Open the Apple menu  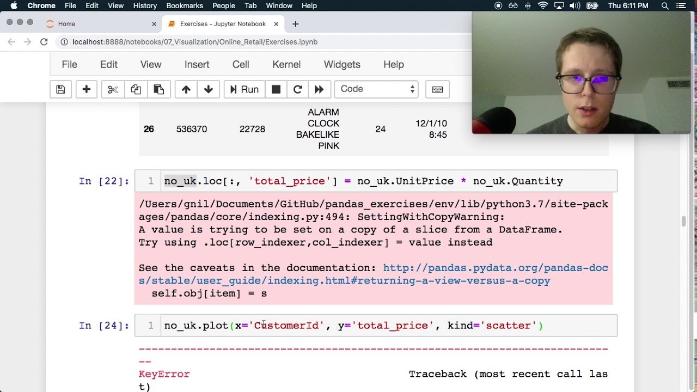click(14, 5)
